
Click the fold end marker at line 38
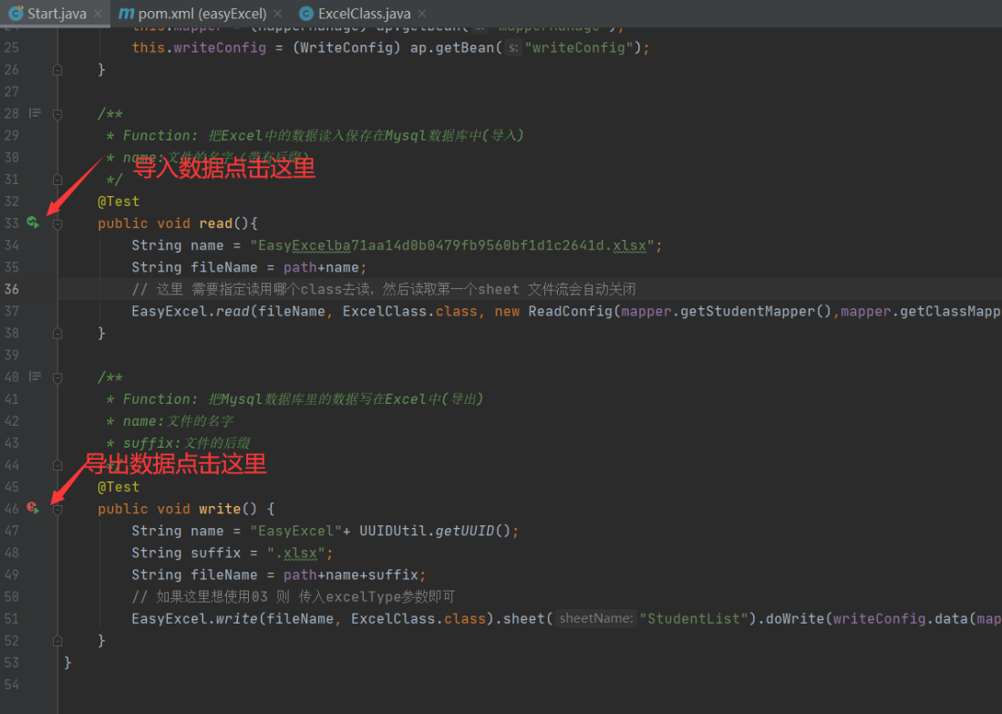pyautogui.click(x=57, y=333)
